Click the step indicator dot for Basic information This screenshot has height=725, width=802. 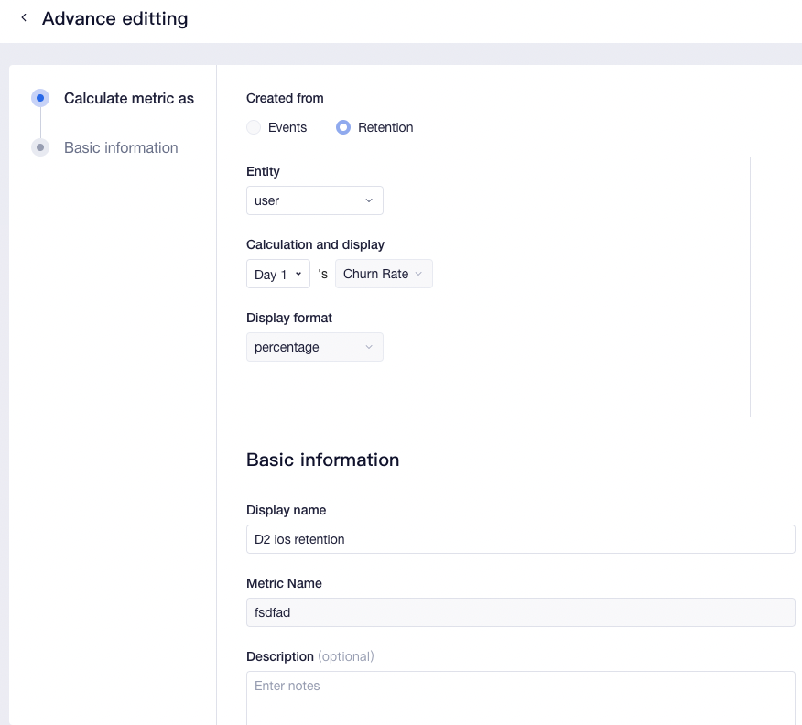(39, 147)
